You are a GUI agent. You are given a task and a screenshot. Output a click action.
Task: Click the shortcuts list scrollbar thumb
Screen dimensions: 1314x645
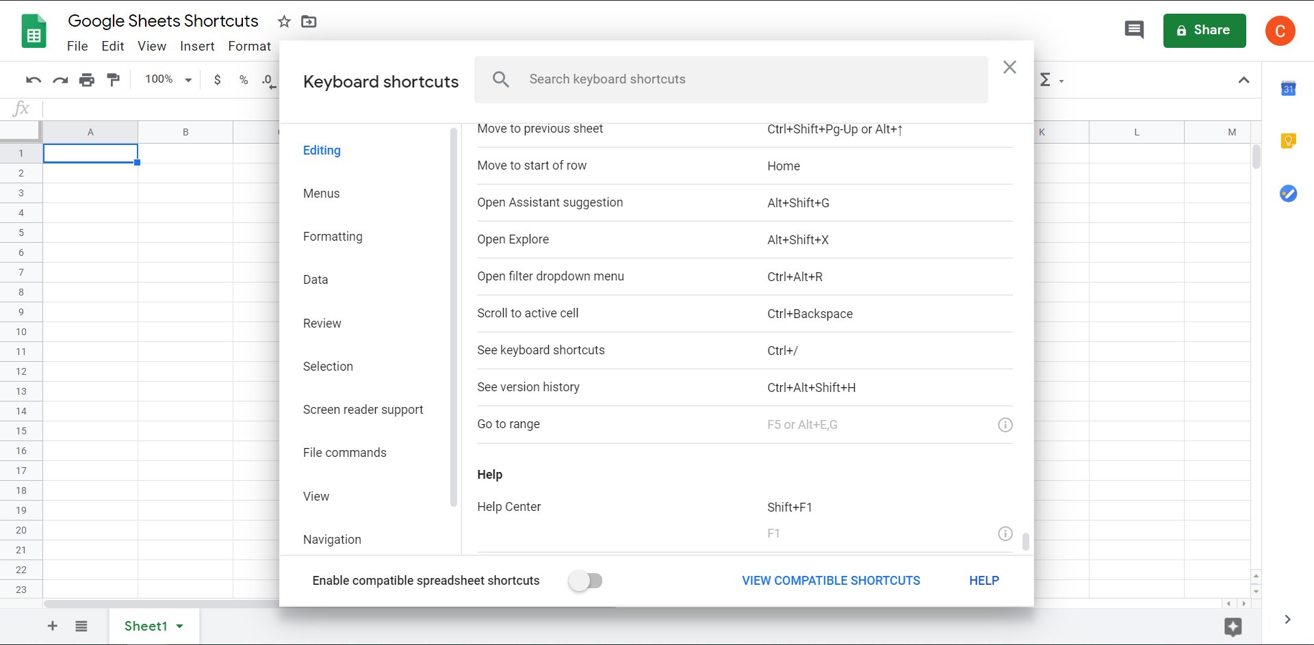tap(1025, 542)
